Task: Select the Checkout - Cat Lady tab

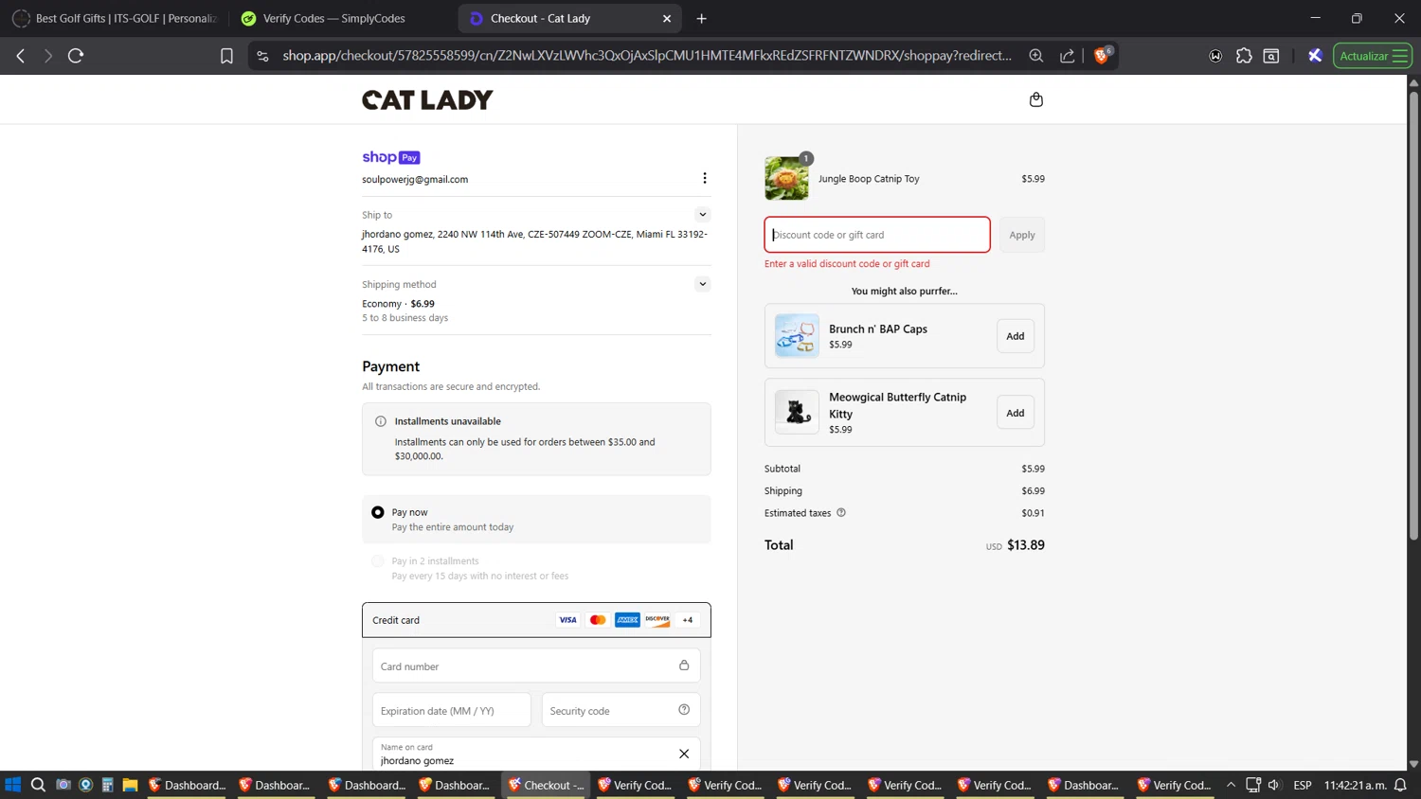Action: pyautogui.click(x=568, y=18)
